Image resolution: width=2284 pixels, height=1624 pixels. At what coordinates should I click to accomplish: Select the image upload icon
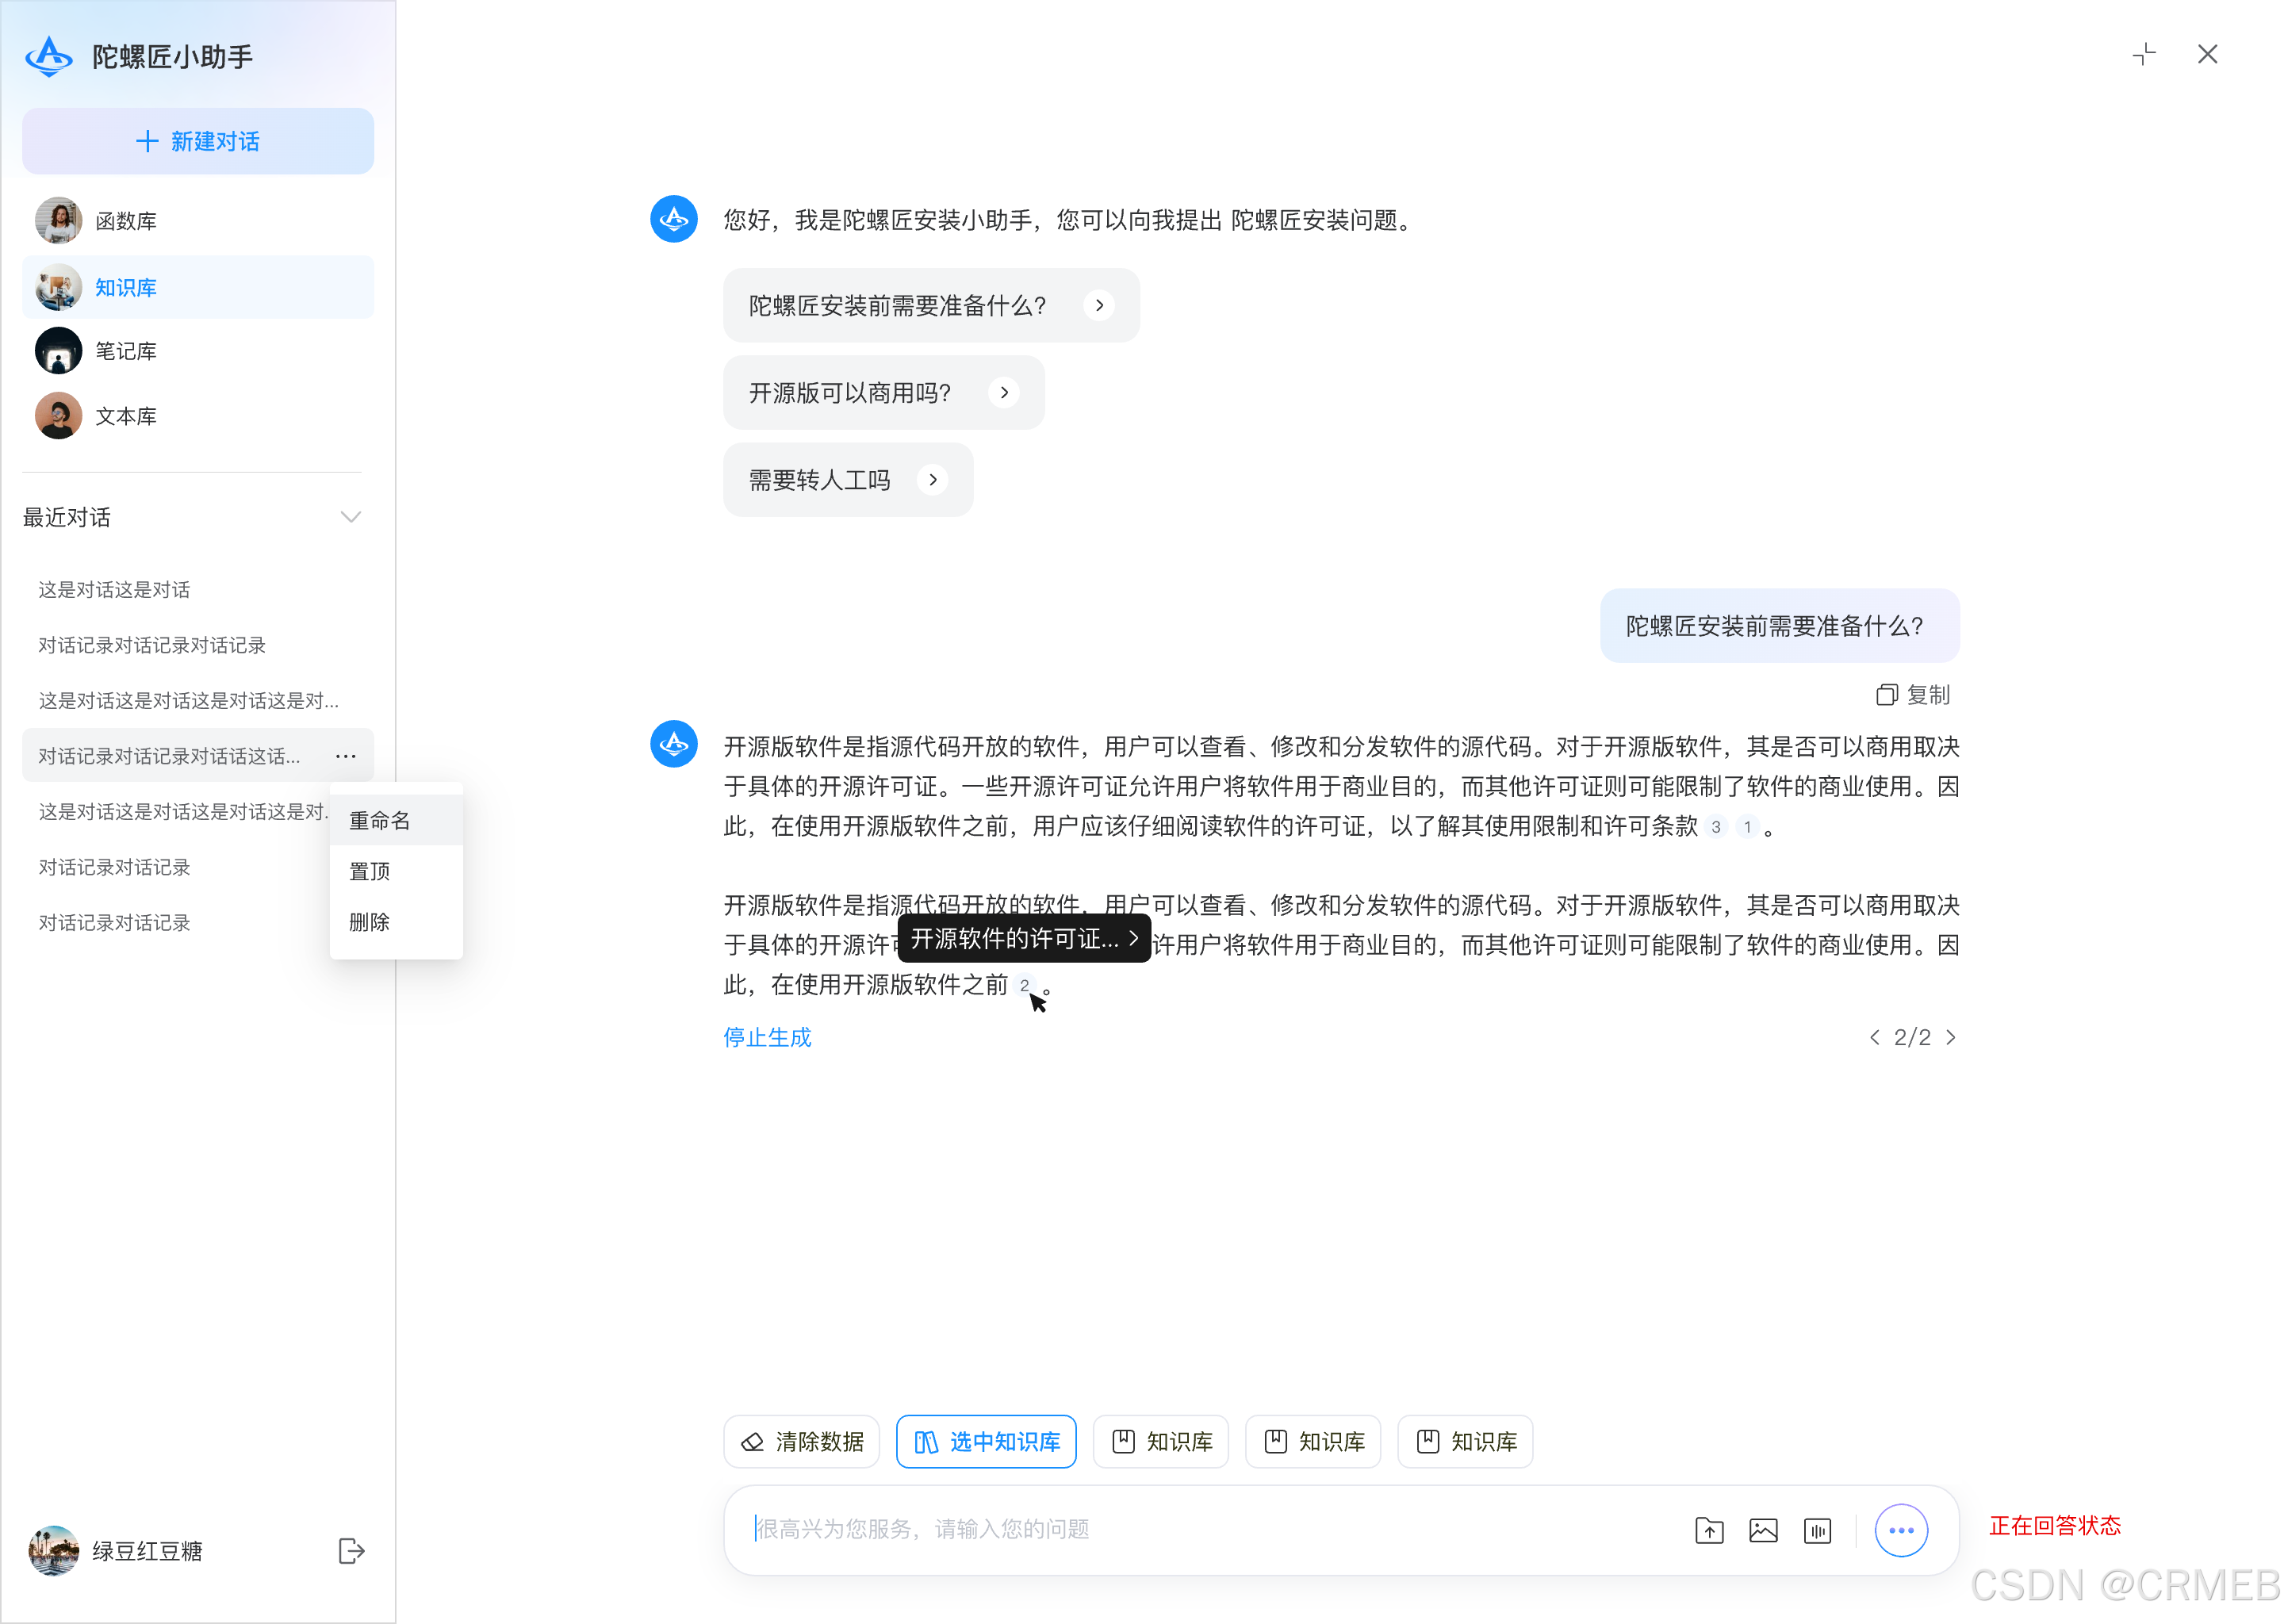[1763, 1530]
